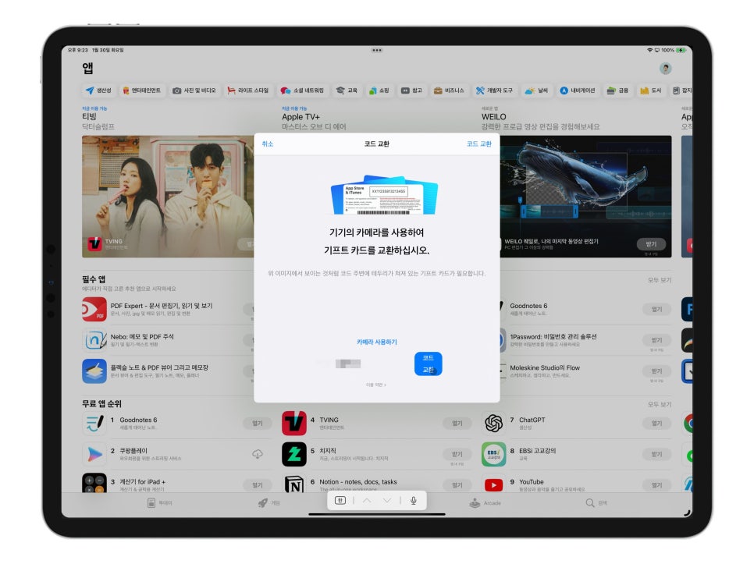Open the 계산기 for iPad + icon
Screen dimensions: 754x564
[x=94, y=484]
